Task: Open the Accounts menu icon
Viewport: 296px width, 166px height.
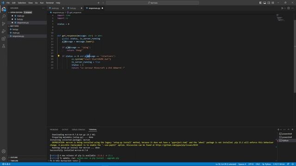Action: coord(4,151)
